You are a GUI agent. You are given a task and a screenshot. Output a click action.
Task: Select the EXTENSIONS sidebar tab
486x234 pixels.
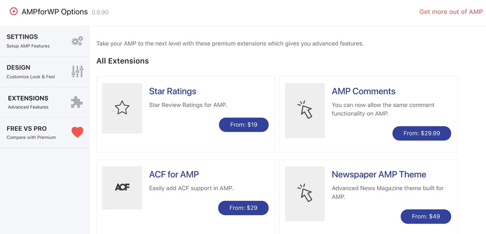tap(45, 102)
